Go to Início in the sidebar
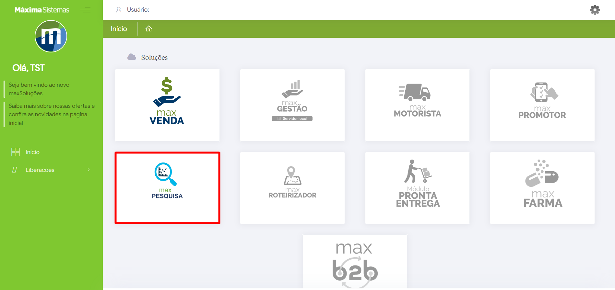615x290 pixels. [32, 152]
